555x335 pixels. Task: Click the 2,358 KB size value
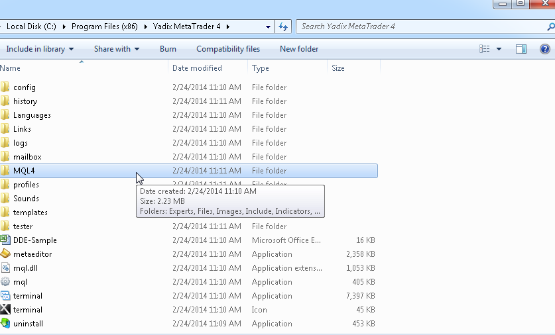coord(360,254)
